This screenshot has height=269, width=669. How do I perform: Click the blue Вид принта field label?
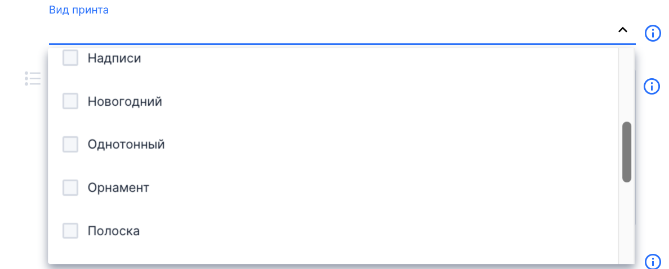point(79,10)
